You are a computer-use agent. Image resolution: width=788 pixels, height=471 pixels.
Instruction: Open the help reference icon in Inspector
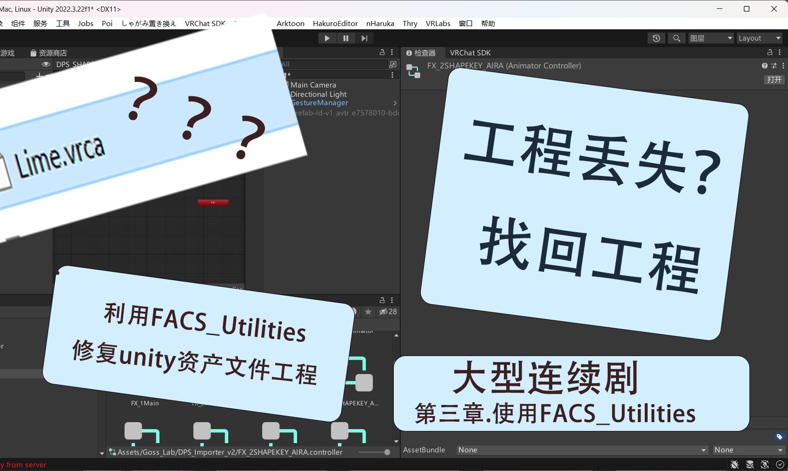(764, 66)
